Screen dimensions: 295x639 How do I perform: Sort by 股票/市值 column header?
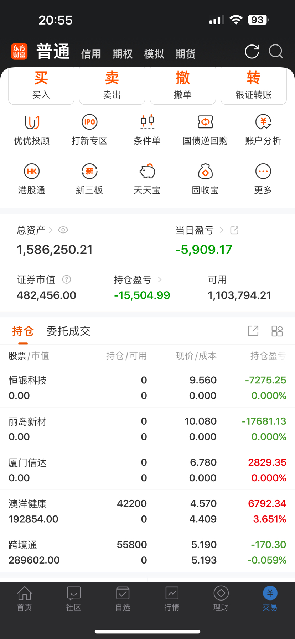[29, 356]
